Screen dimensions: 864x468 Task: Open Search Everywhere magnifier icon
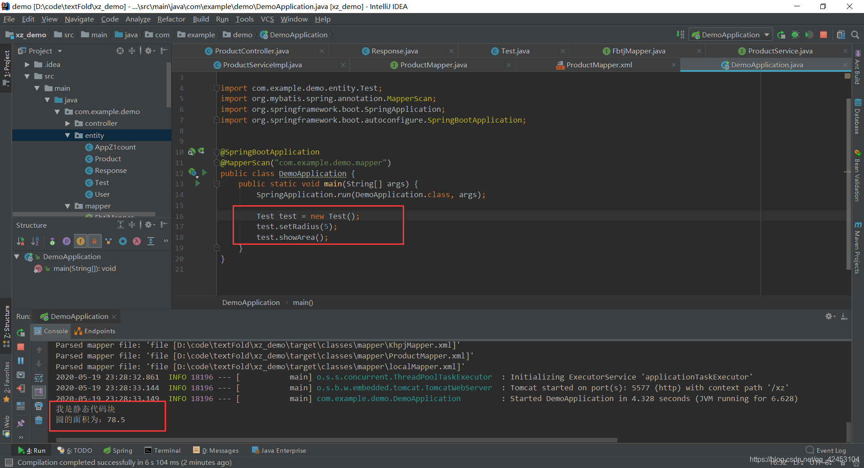[855, 35]
